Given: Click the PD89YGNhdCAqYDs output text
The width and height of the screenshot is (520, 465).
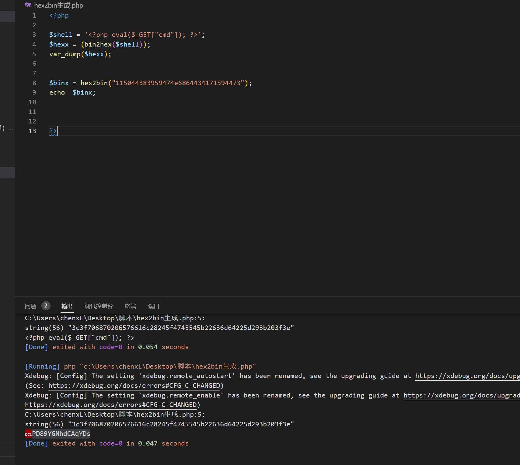Looking at the screenshot, I should coord(61,434).
